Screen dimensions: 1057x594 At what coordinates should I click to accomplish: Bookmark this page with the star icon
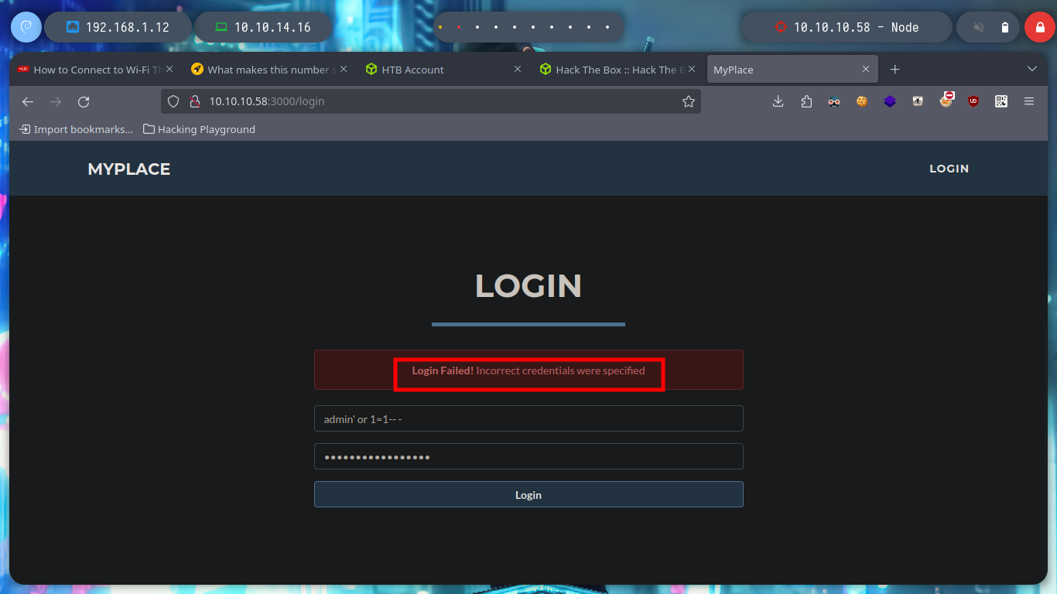click(689, 101)
